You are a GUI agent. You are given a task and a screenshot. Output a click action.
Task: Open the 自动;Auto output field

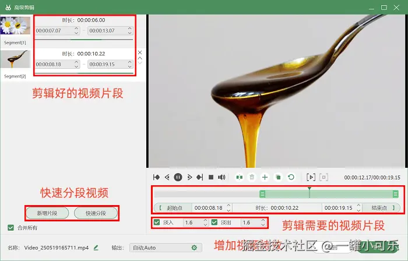(166, 248)
